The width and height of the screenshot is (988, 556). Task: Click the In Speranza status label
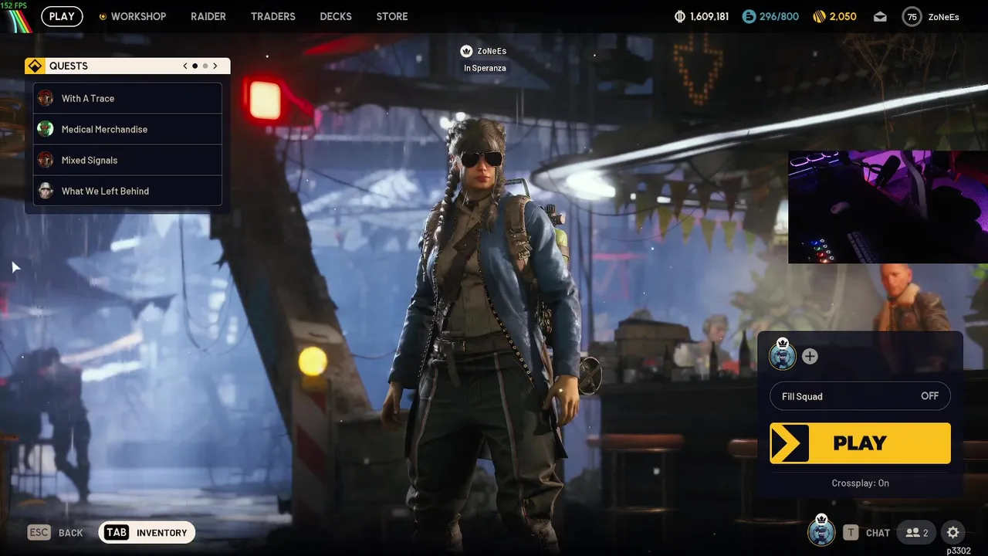tap(485, 68)
